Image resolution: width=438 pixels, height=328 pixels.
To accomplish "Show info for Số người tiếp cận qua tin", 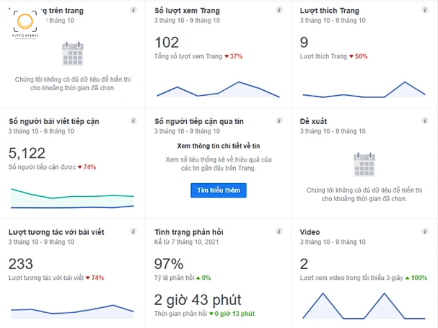I will 279,120.
